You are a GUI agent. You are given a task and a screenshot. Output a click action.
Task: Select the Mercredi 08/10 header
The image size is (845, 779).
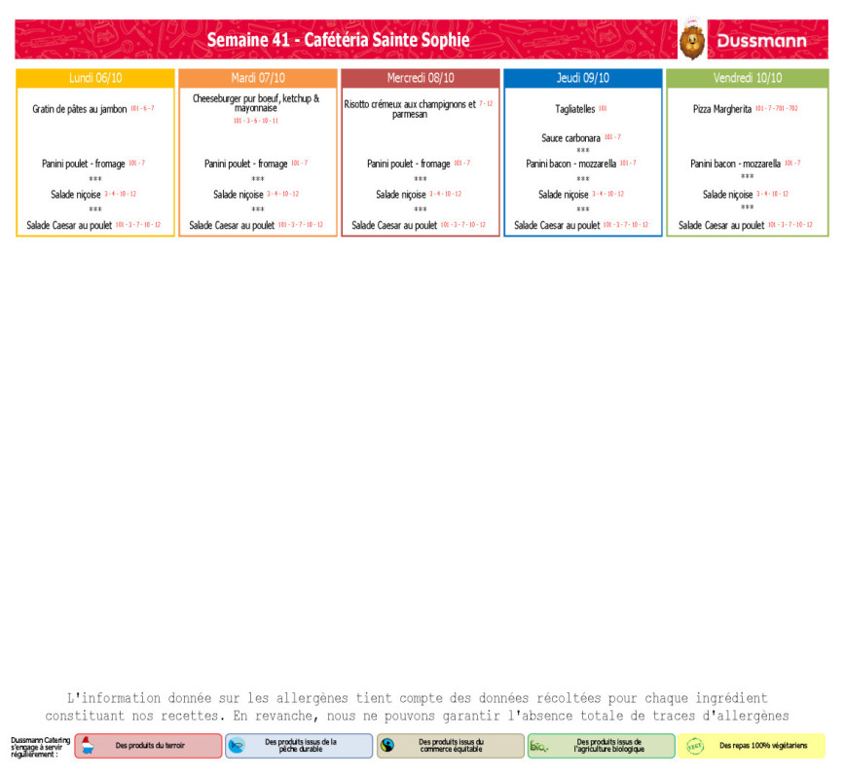[421, 78]
